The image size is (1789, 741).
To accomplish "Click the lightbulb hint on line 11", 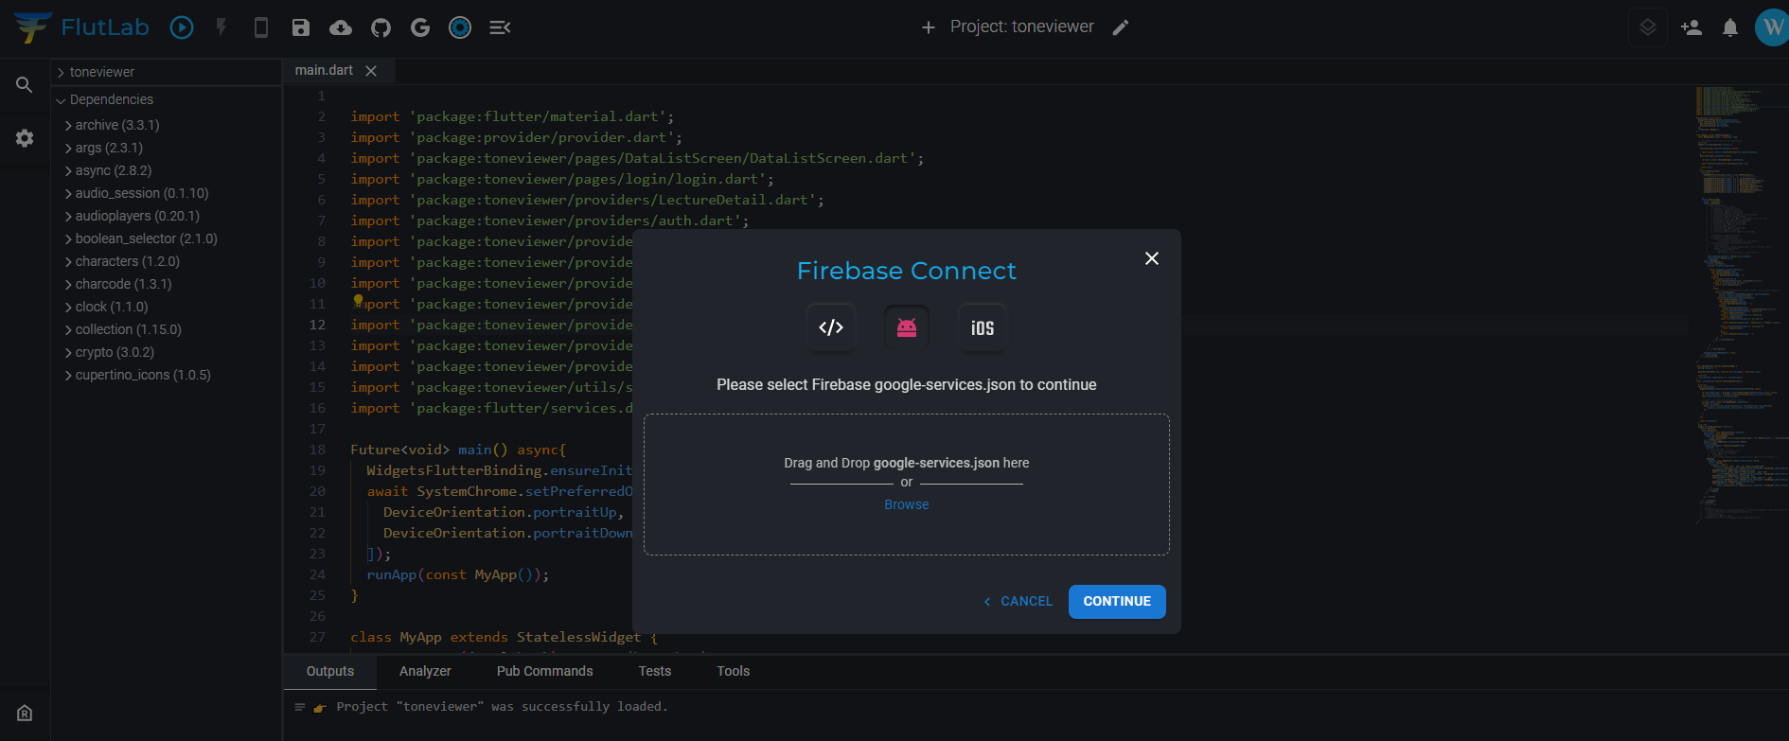I will pyautogui.click(x=359, y=301).
